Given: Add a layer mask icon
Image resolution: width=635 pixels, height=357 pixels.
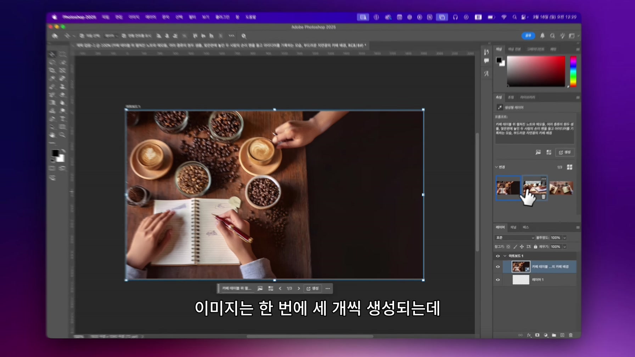Looking at the screenshot, I should [x=537, y=335].
